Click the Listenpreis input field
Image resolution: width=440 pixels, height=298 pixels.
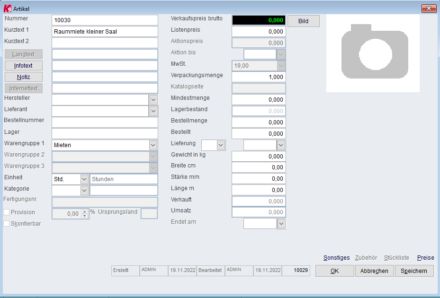(x=259, y=31)
